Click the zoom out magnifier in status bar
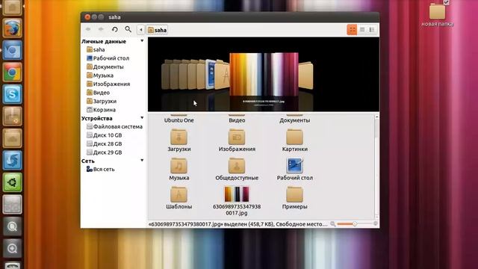This screenshot has width=478, height=269. click(x=333, y=224)
